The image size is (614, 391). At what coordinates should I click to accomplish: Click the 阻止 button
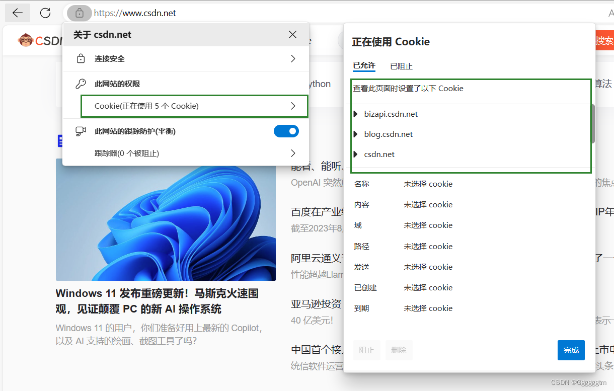366,350
